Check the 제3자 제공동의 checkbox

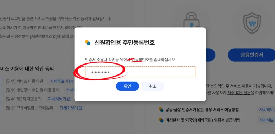0,99
